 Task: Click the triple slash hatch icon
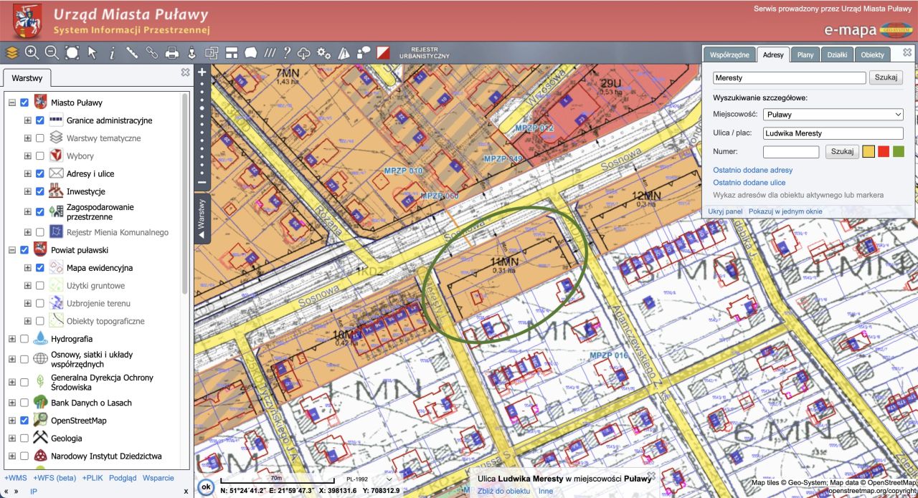(x=270, y=52)
